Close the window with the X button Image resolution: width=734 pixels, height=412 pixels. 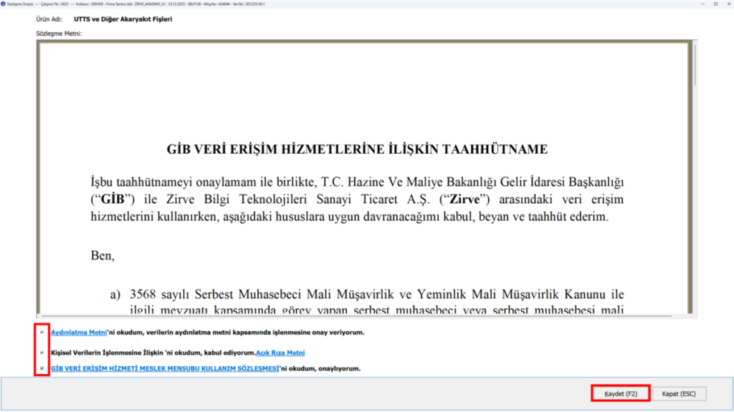pos(729,4)
